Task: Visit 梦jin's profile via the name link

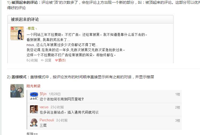Action: pyautogui.click(x=43, y=94)
